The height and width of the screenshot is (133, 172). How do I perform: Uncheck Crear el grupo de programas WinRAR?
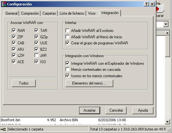[67, 43]
